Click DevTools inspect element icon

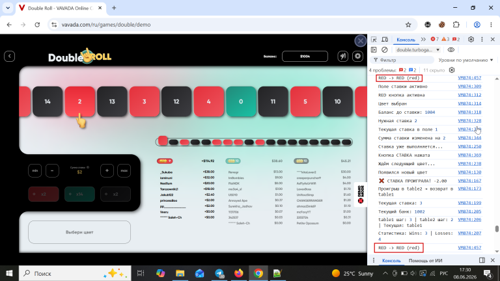(374, 40)
